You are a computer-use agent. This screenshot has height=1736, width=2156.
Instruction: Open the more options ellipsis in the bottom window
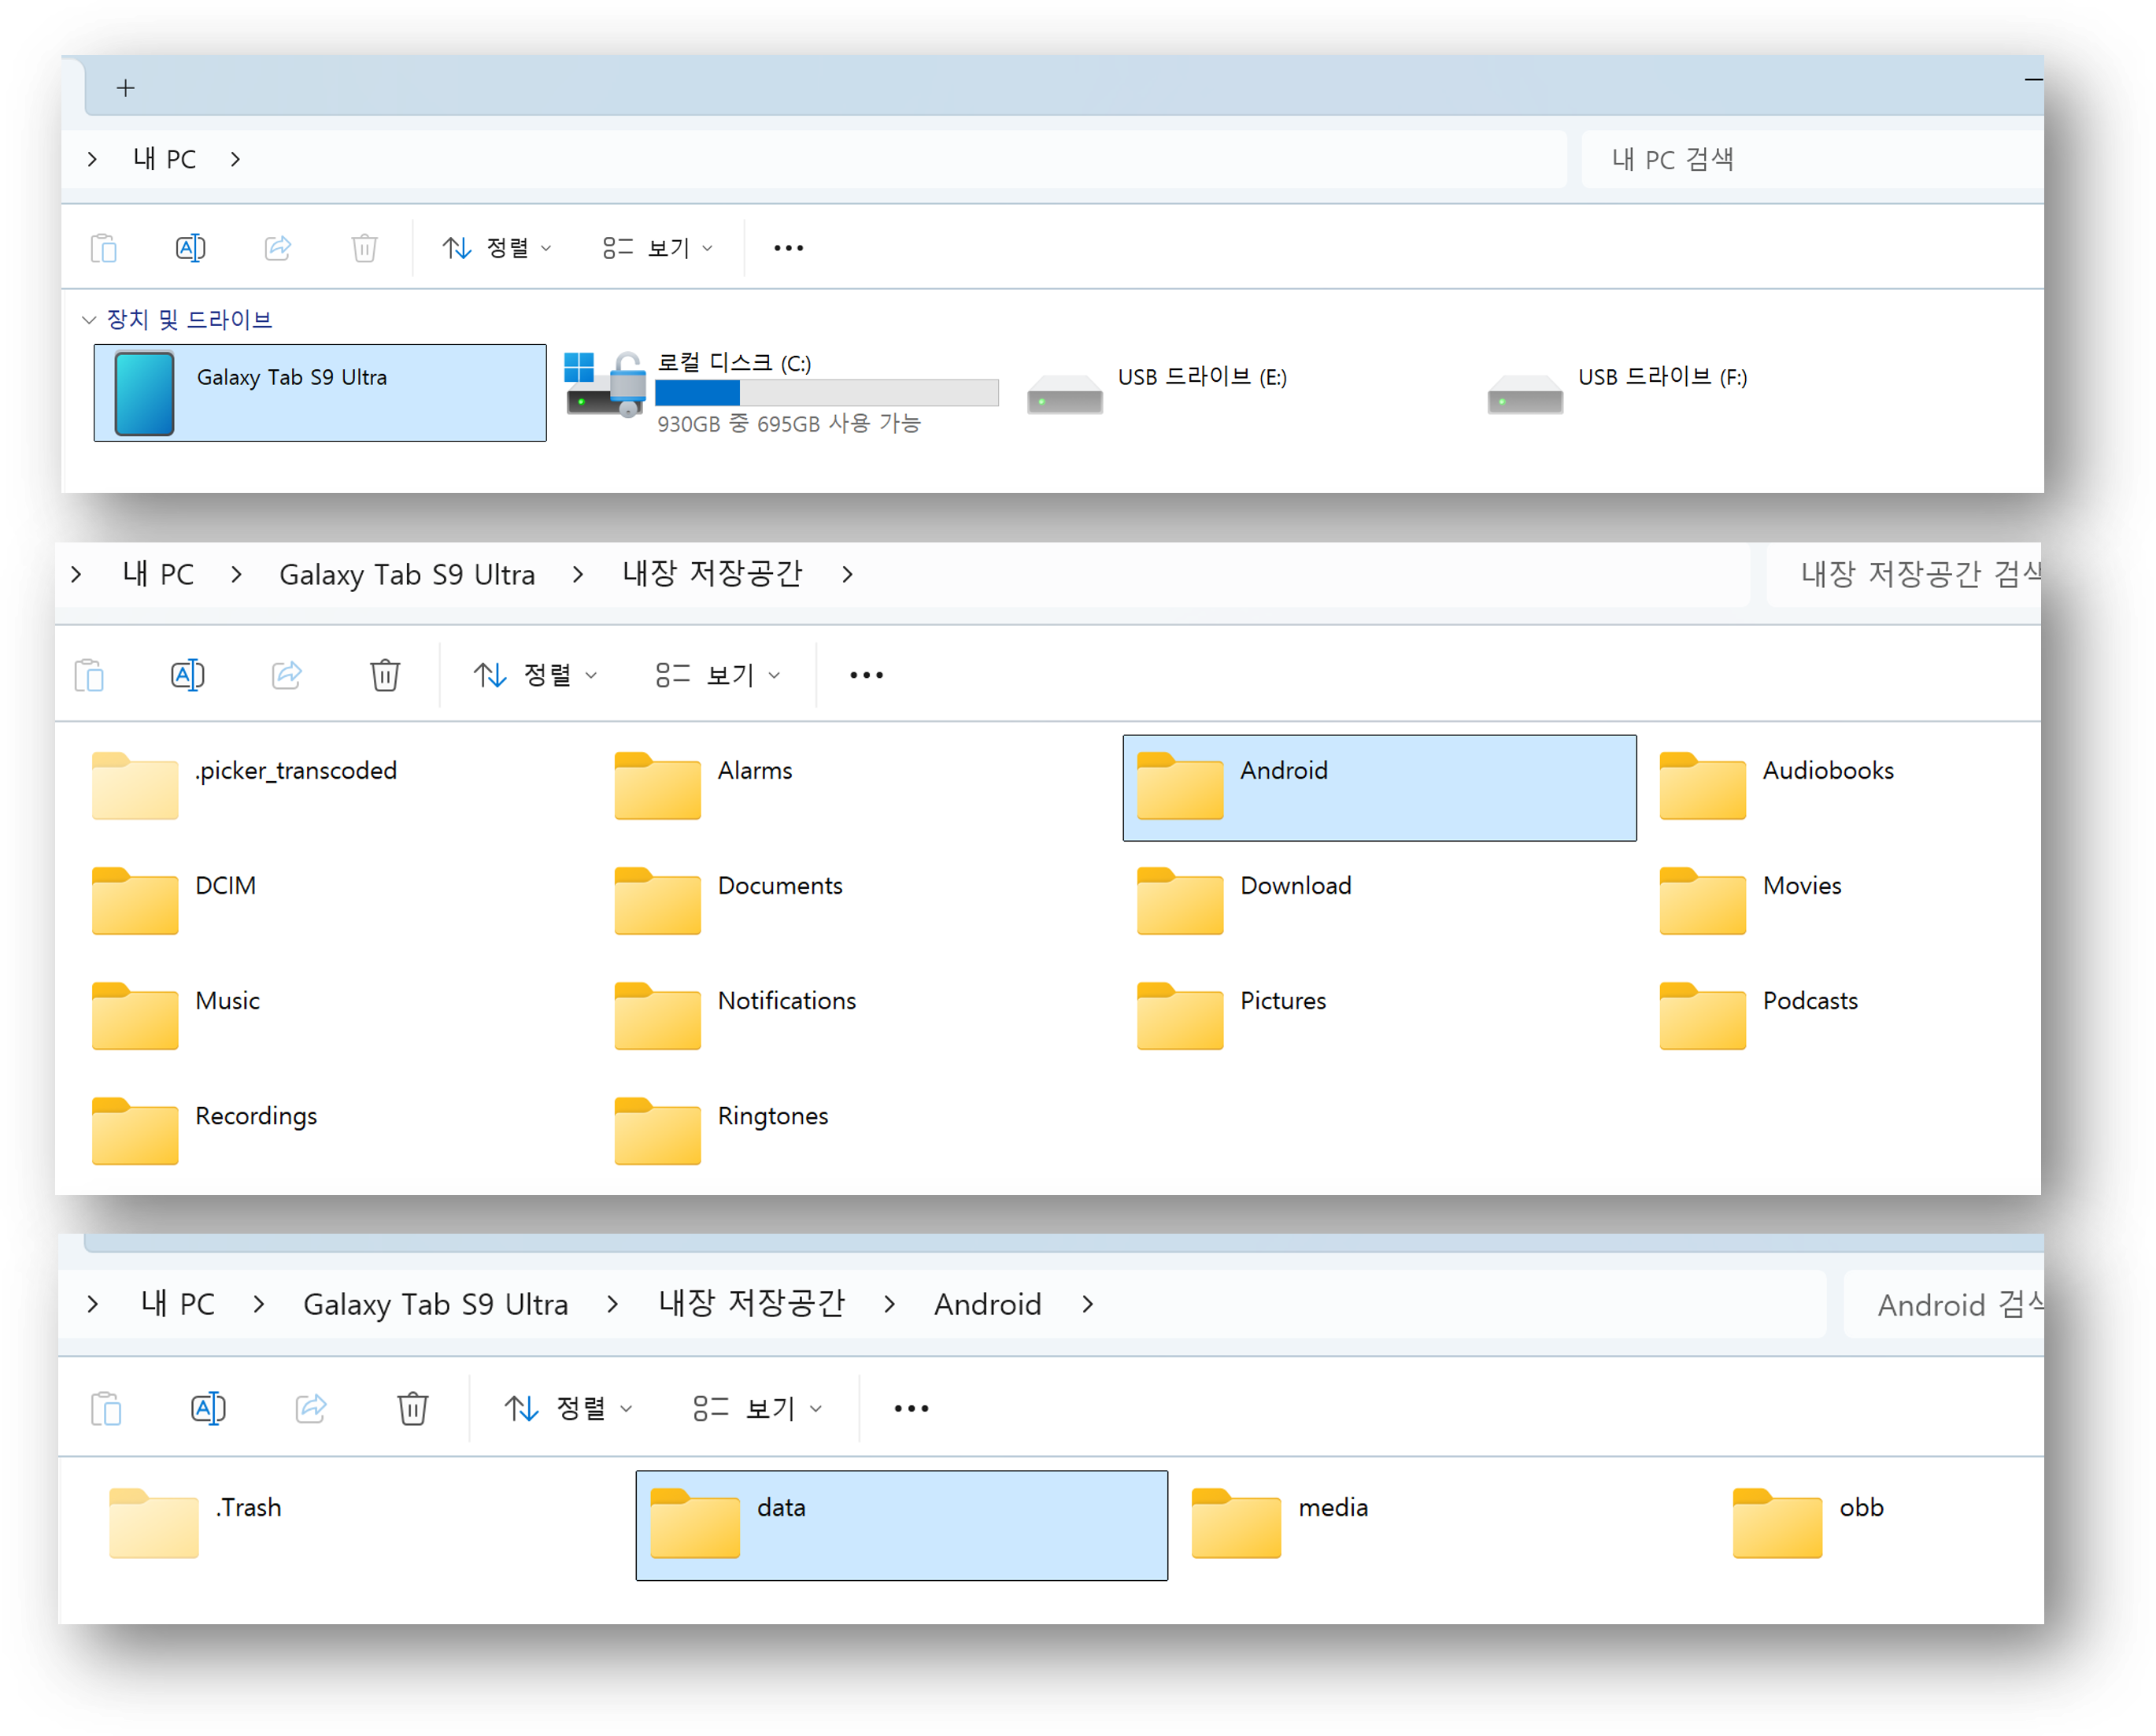point(912,1409)
